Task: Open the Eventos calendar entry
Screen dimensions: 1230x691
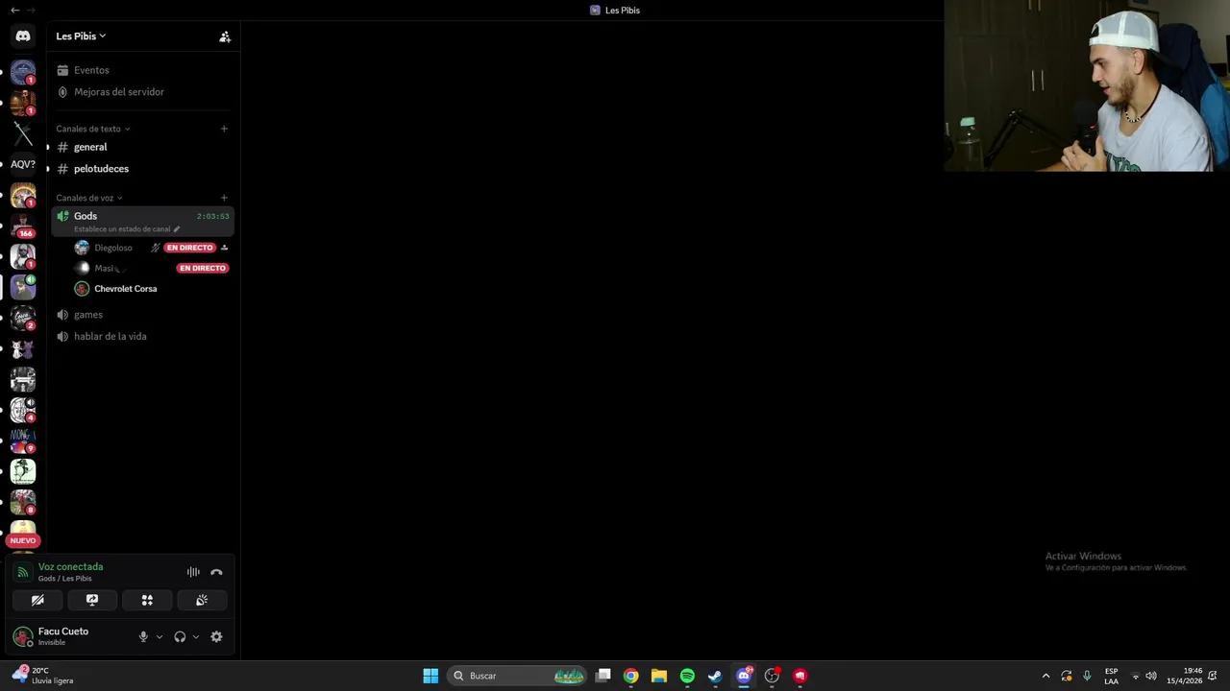Action: tap(142, 70)
